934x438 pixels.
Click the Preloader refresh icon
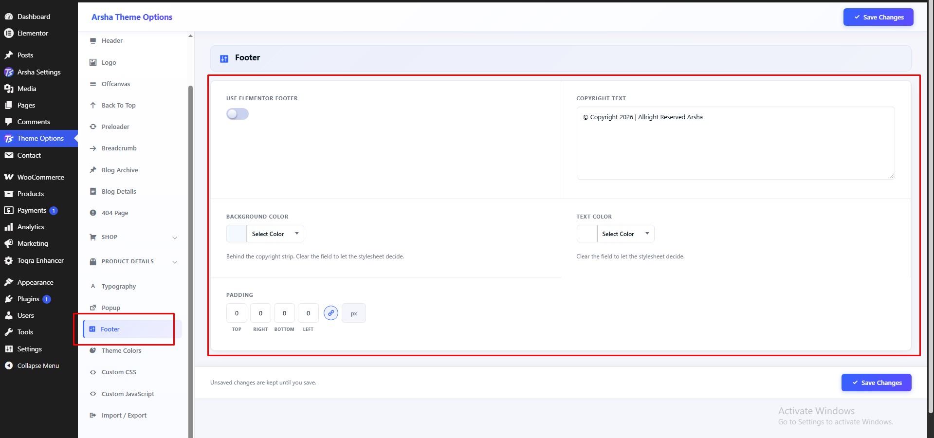(93, 127)
